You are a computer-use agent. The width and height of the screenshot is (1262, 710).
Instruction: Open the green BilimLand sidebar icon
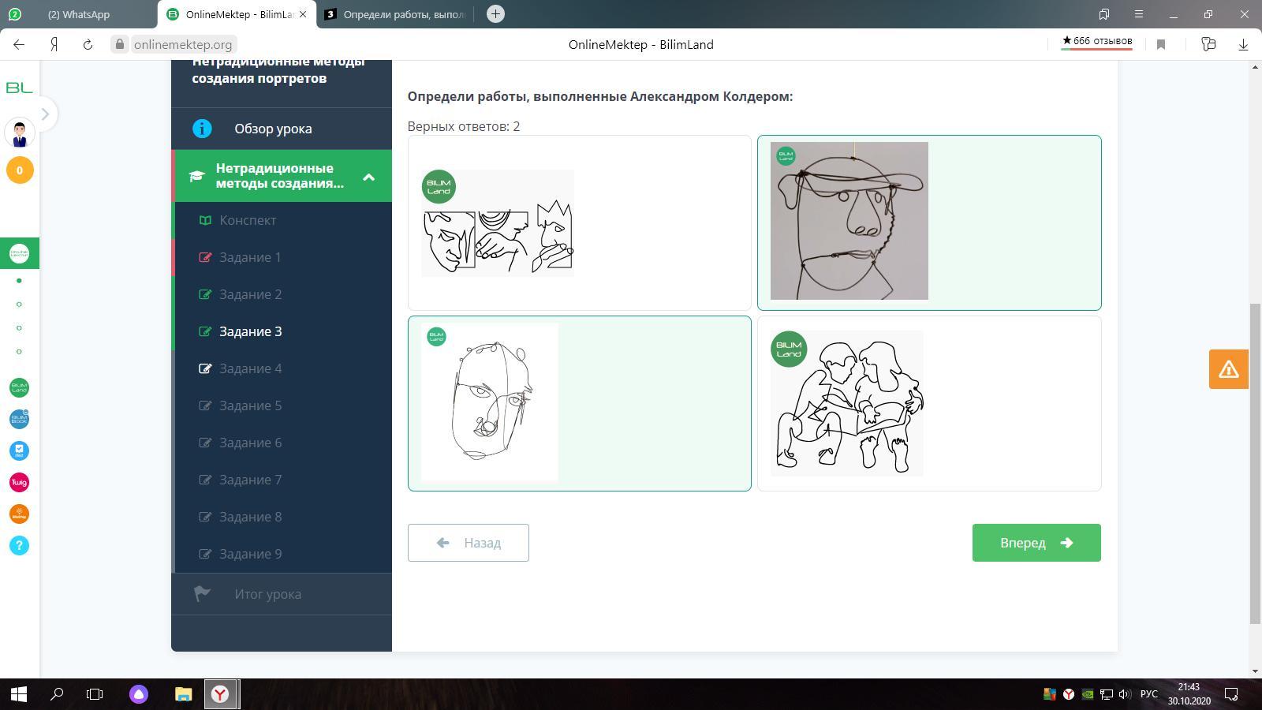click(19, 387)
